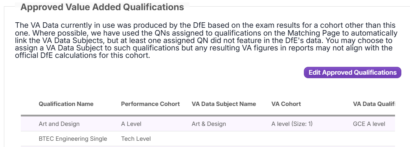This screenshot has height=147, width=410.
Task: Open the BTEC Engineering Single row
Action: (x=208, y=139)
